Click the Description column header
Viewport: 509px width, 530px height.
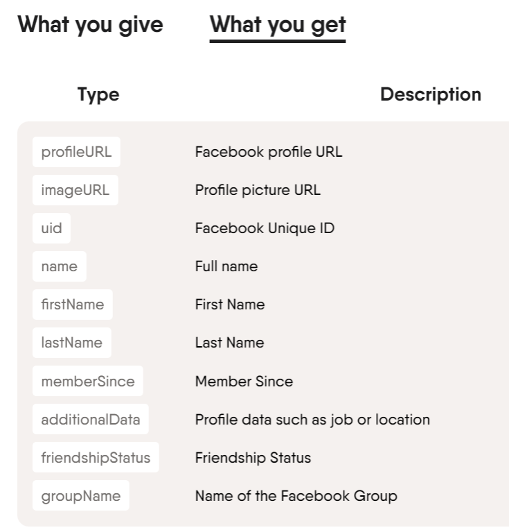pyautogui.click(x=431, y=94)
